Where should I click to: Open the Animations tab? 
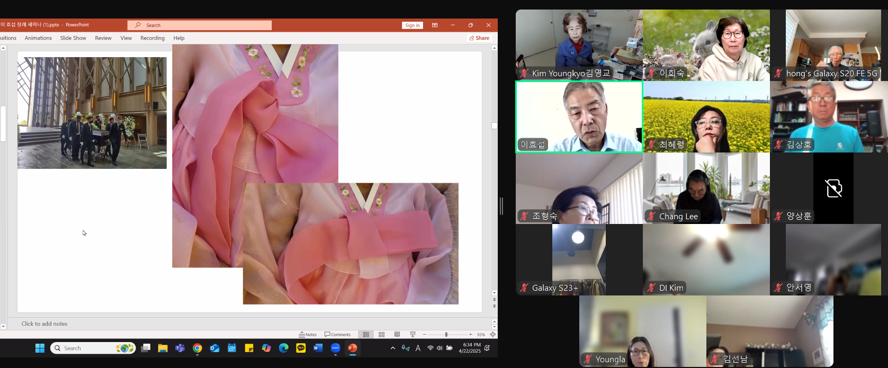coord(38,38)
